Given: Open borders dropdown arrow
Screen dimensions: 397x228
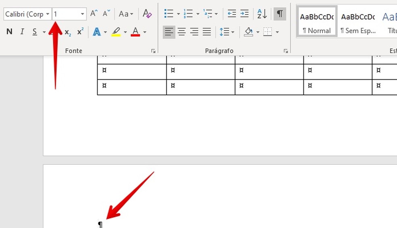Looking at the screenshot, I should (x=277, y=32).
